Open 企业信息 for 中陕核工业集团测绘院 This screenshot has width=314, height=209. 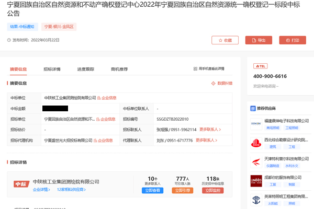click(107, 98)
